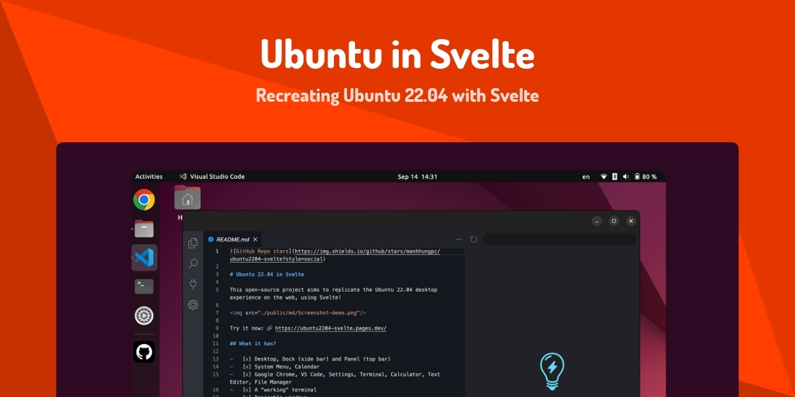The width and height of the screenshot is (795, 397).
Task: Click the "Google Chrome, VS Code, Settings" line
Action: click(x=335, y=375)
